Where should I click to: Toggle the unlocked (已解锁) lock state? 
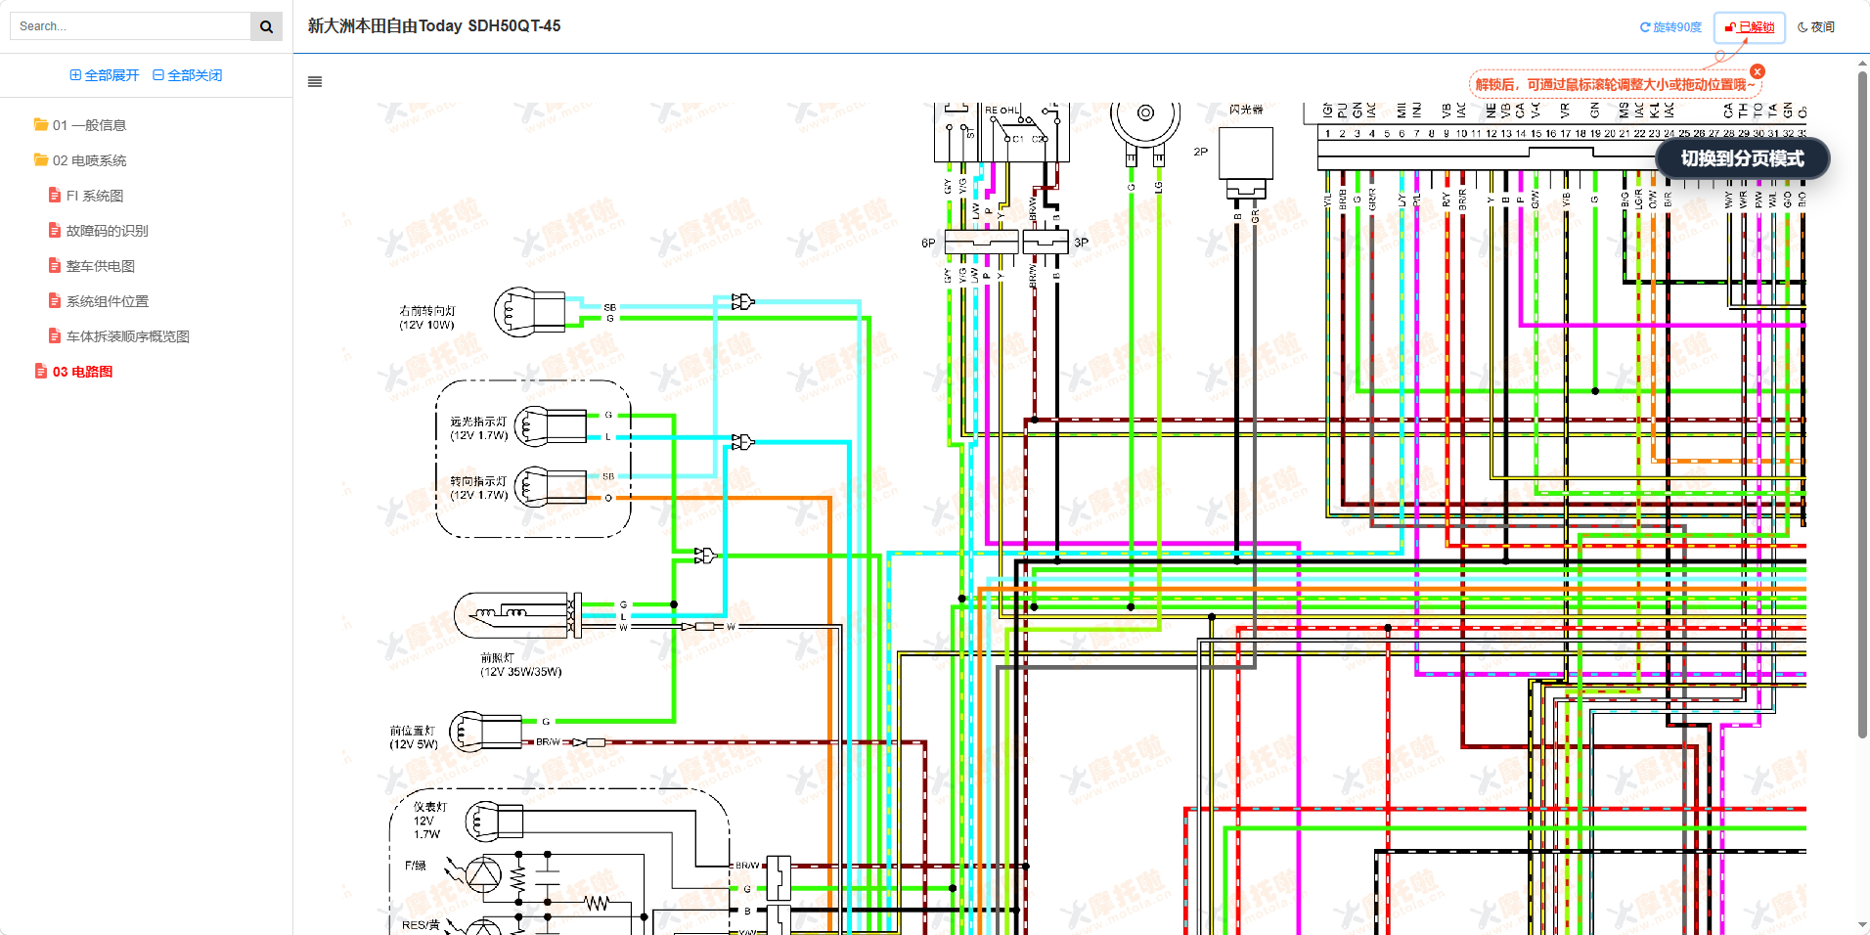(1750, 27)
